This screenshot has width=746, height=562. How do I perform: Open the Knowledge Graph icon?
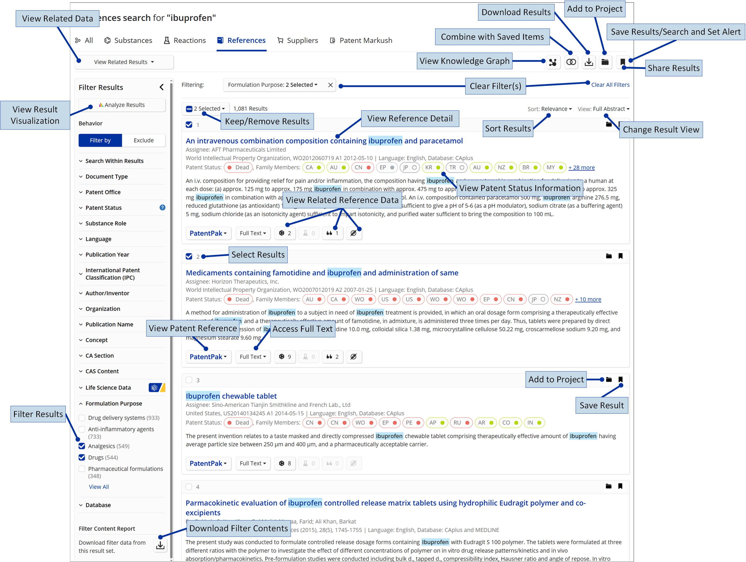pos(553,62)
